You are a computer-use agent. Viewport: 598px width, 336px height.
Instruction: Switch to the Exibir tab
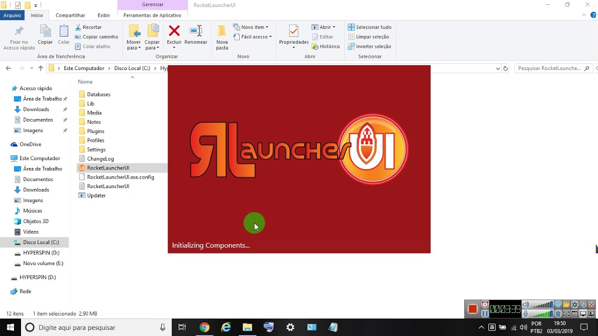(104, 15)
